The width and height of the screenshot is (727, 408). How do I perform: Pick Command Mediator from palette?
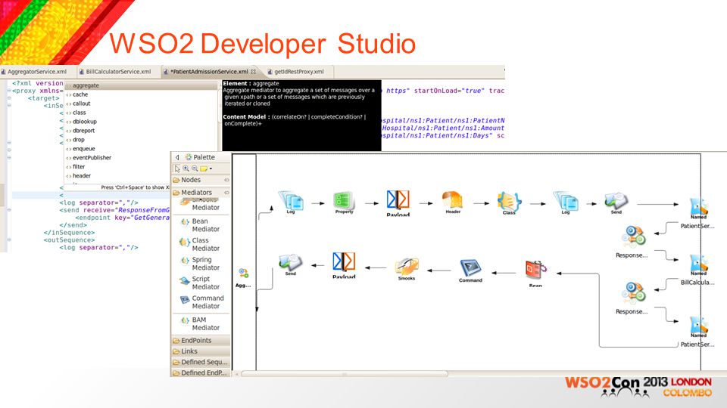[x=201, y=302]
